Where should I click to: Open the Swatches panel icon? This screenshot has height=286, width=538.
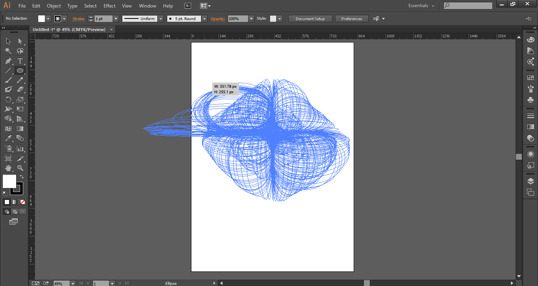coord(531,77)
